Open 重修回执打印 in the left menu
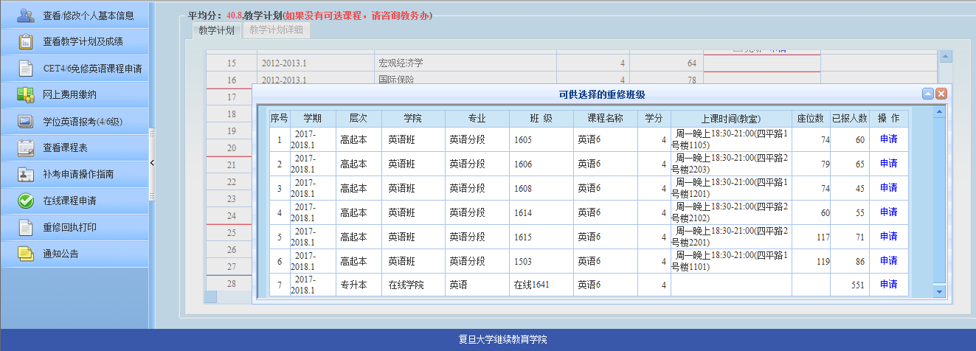Image resolution: width=976 pixels, height=351 pixels. (x=69, y=227)
